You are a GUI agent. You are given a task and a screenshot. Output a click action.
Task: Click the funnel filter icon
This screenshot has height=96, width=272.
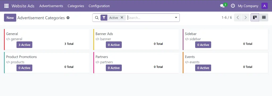pyautogui.click(x=104, y=18)
